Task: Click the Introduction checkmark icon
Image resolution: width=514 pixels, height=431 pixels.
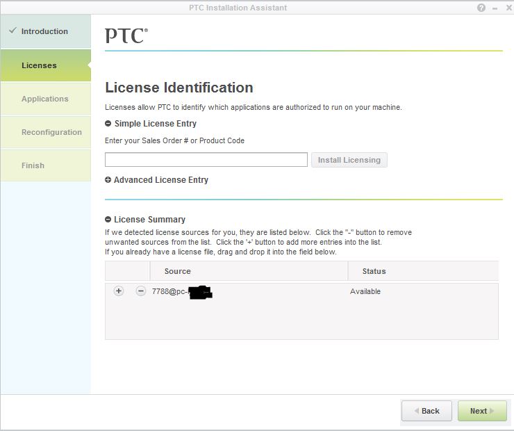Action: click(x=13, y=31)
